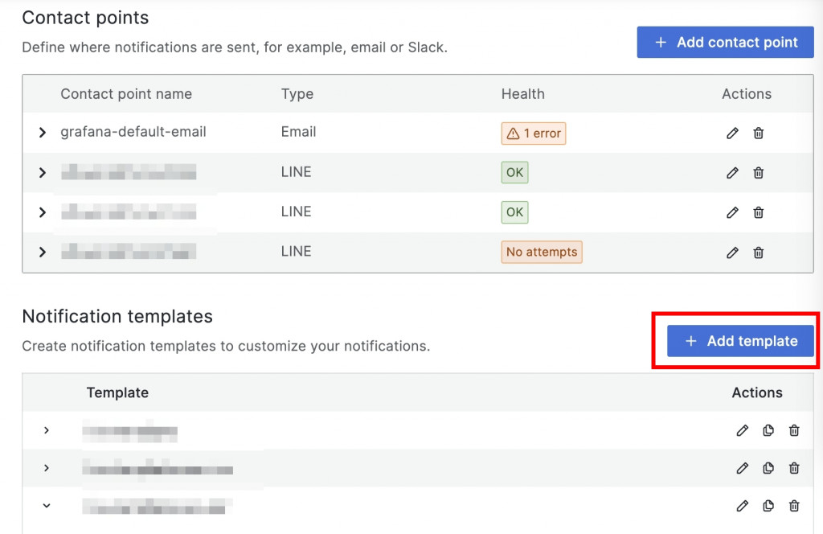Edit the first notification template
Viewport: 823px width, 534px height.
[x=742, y=431]
